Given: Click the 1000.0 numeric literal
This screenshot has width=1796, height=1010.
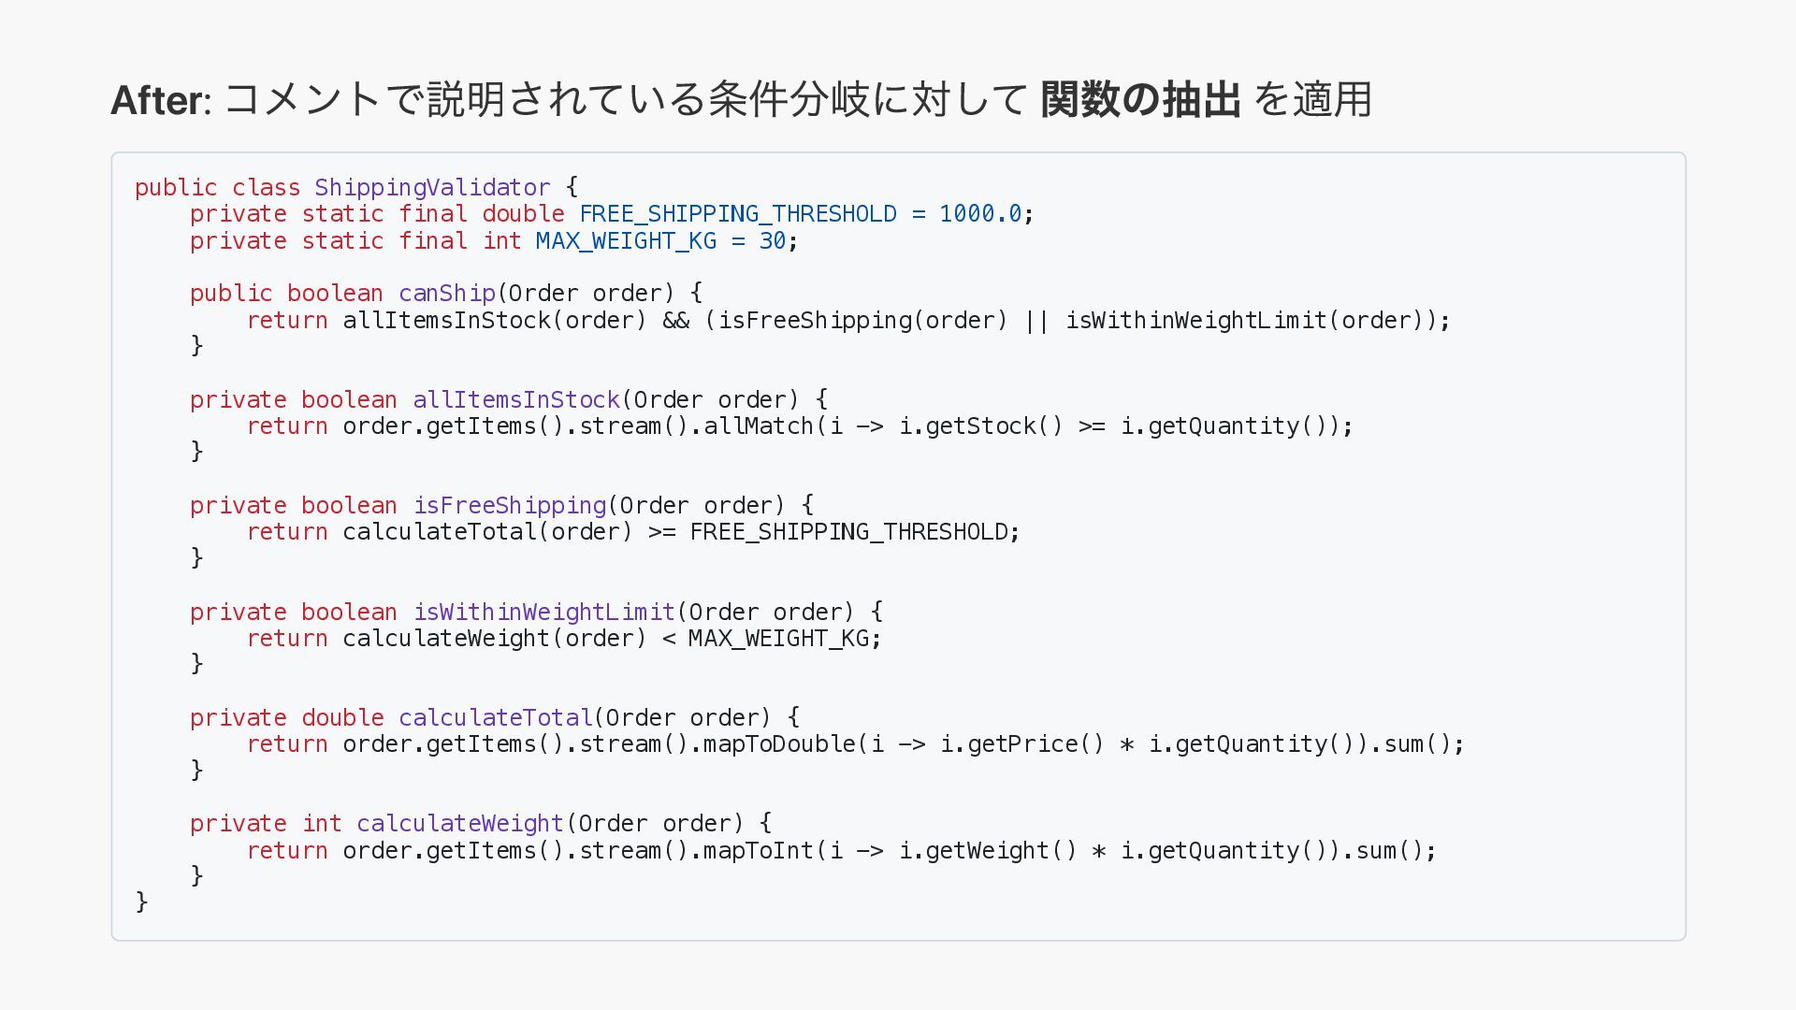Looking at the screenshot, I should pos(979,214).
